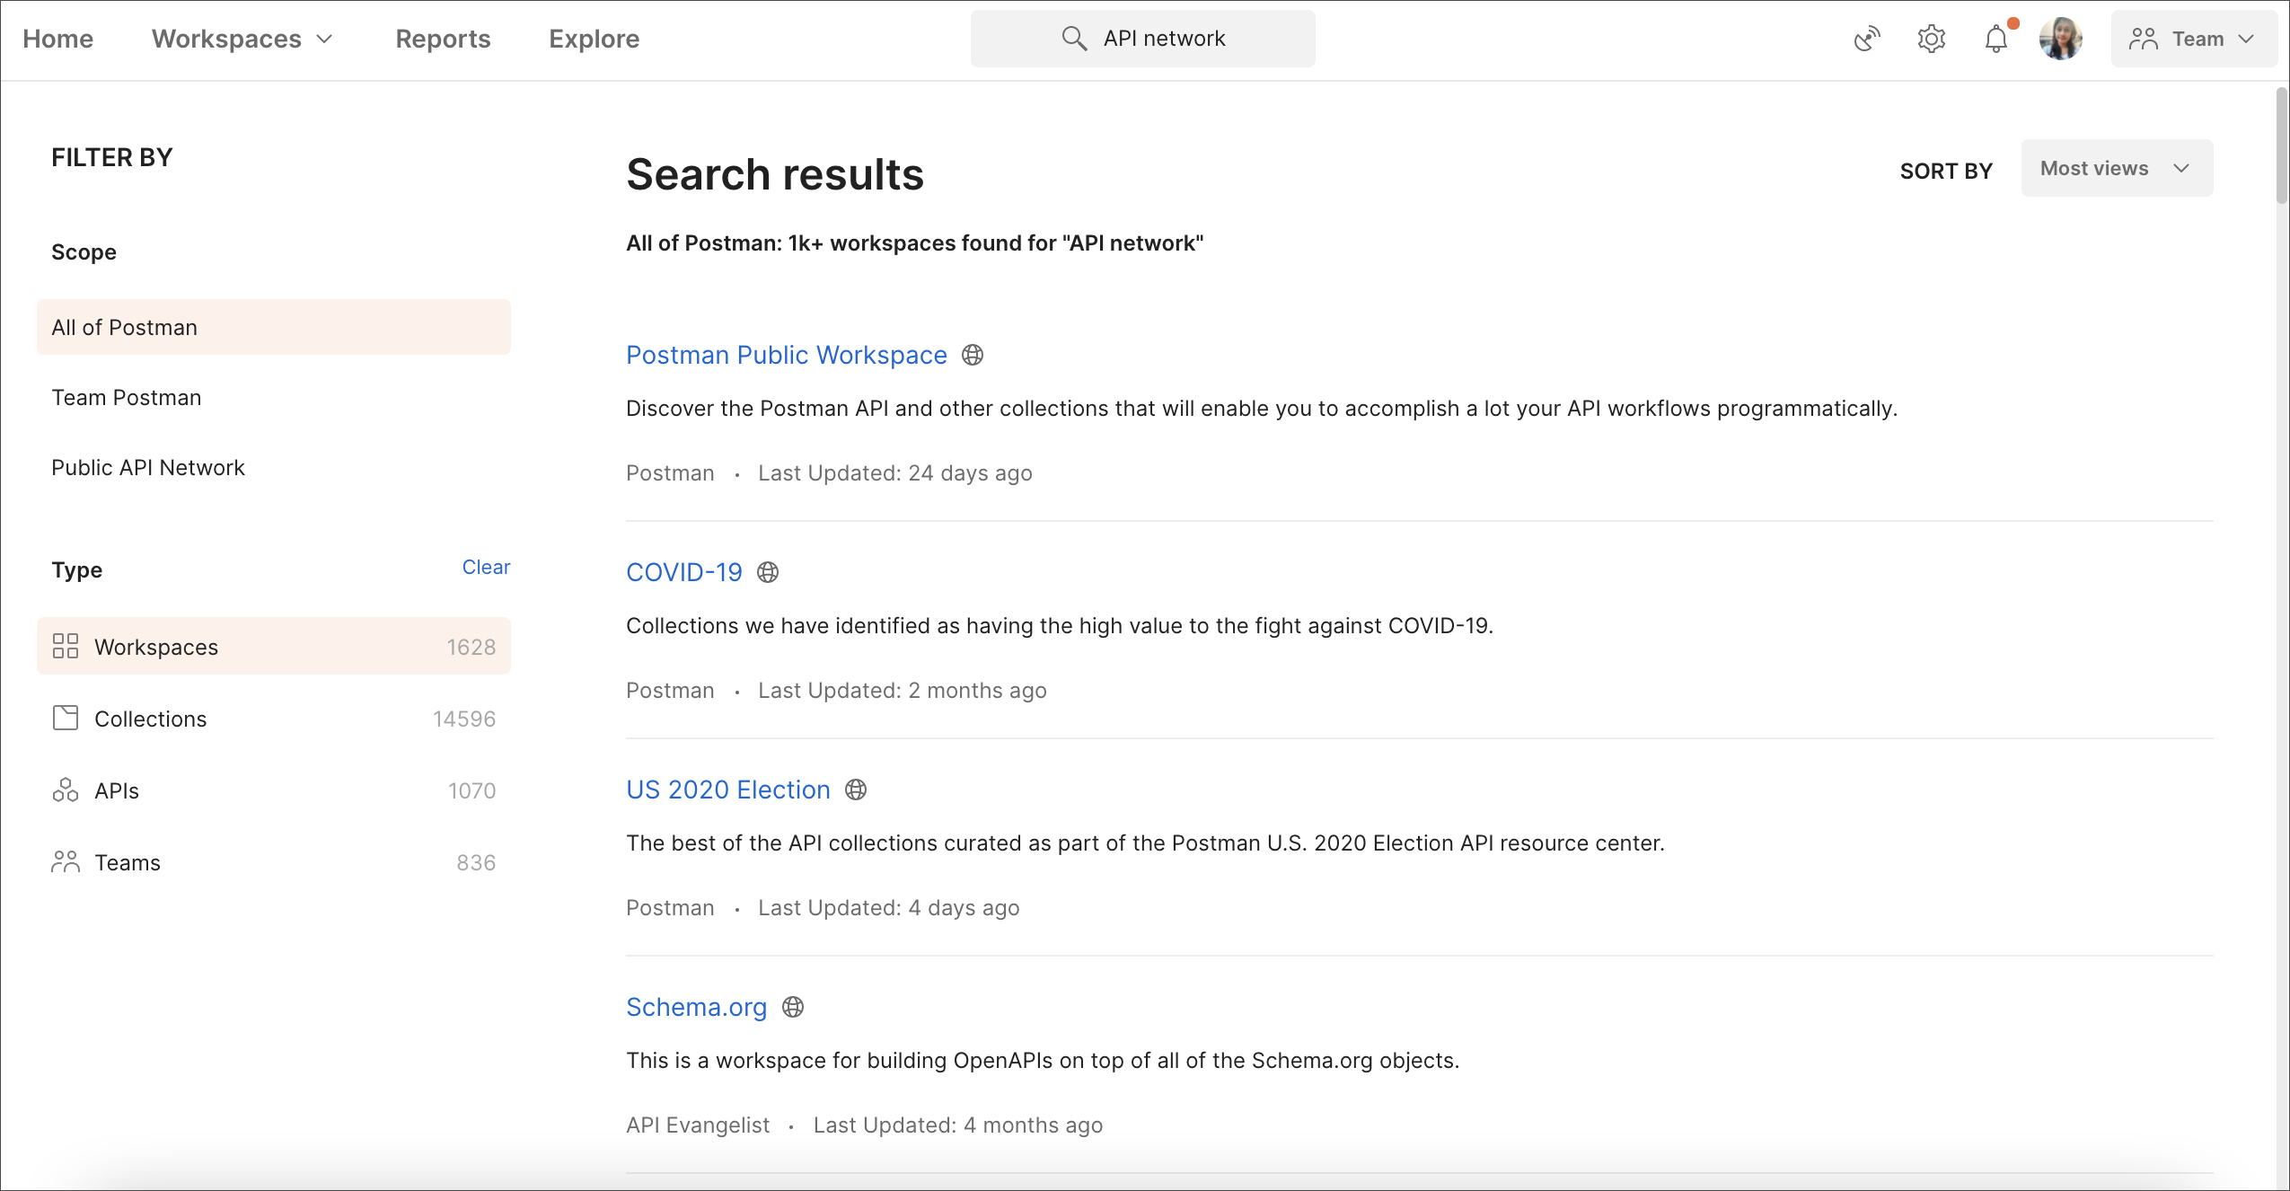
Task: Click globe icon beside Postman Public Workspace
Action: [973, 355]
